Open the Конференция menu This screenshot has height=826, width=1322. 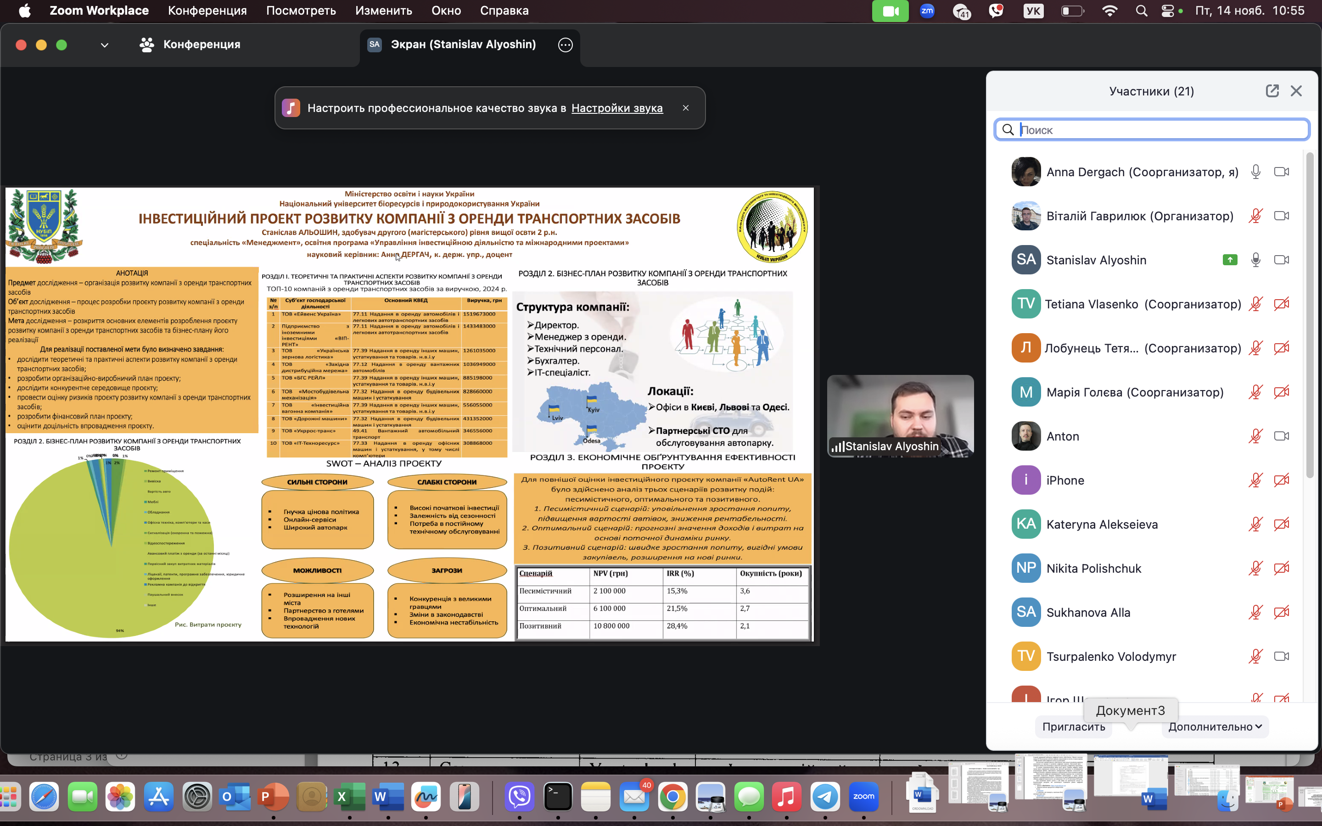(207, 11)
